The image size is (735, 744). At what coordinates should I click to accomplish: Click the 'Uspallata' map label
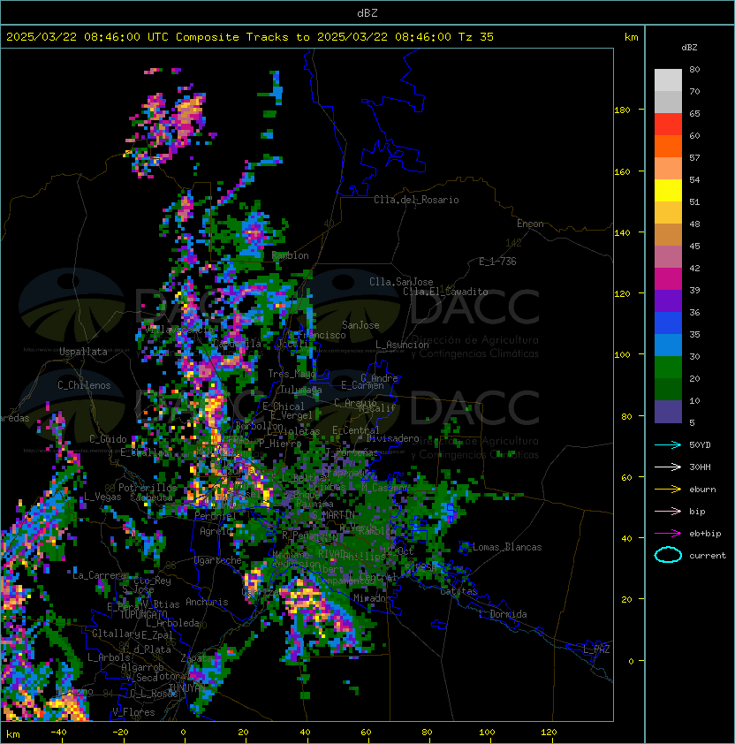click(83, 352)
